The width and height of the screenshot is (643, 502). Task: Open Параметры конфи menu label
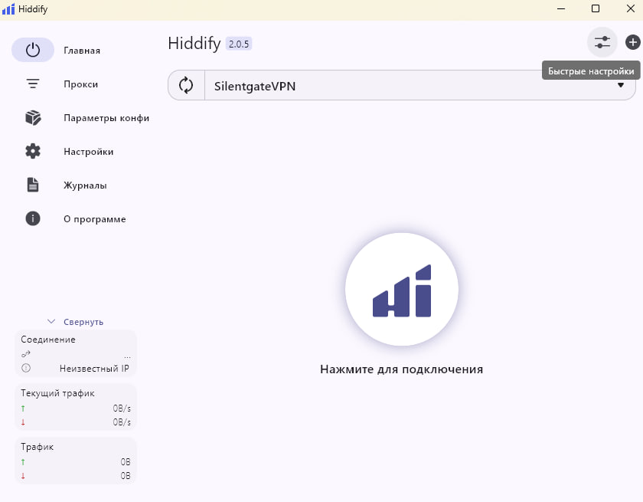(x=106, y=118)
